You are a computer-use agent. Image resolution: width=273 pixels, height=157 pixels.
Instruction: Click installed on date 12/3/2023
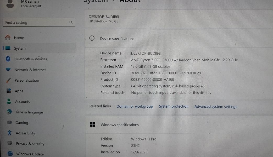pyautogui.click(x=139, y=152)
